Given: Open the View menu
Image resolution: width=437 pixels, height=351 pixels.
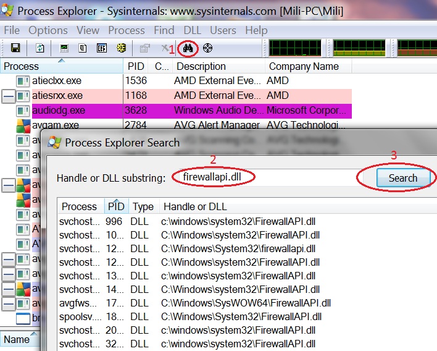Looking at the screenshot, I should pyautogui.click(x=88, y=30).
